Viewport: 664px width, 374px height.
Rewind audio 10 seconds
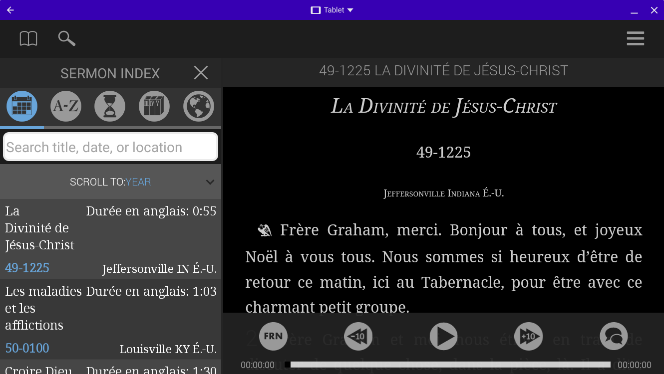click(x=358, y=336)
